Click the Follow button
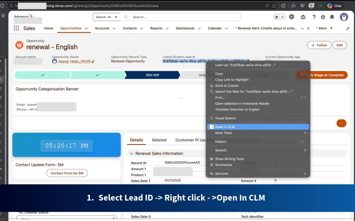 (x=319, y=45)
